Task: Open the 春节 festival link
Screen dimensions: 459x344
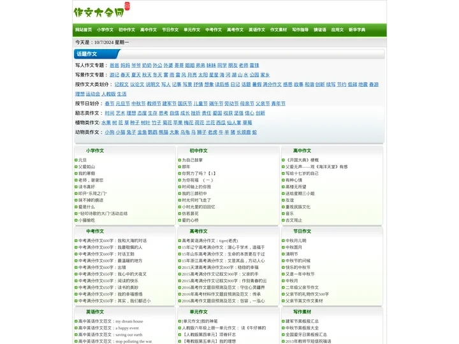Action: pyautogui.click(x=110, y=104)
